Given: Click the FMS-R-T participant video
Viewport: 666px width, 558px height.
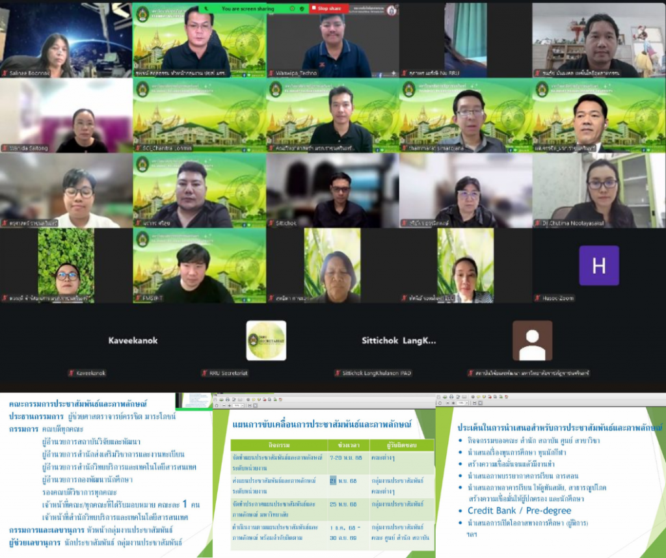Looking at the screenshot, I should point(199,265).
